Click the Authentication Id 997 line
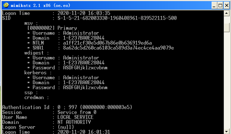The width and height of the screenshot is (231, 134). point(67,107)
